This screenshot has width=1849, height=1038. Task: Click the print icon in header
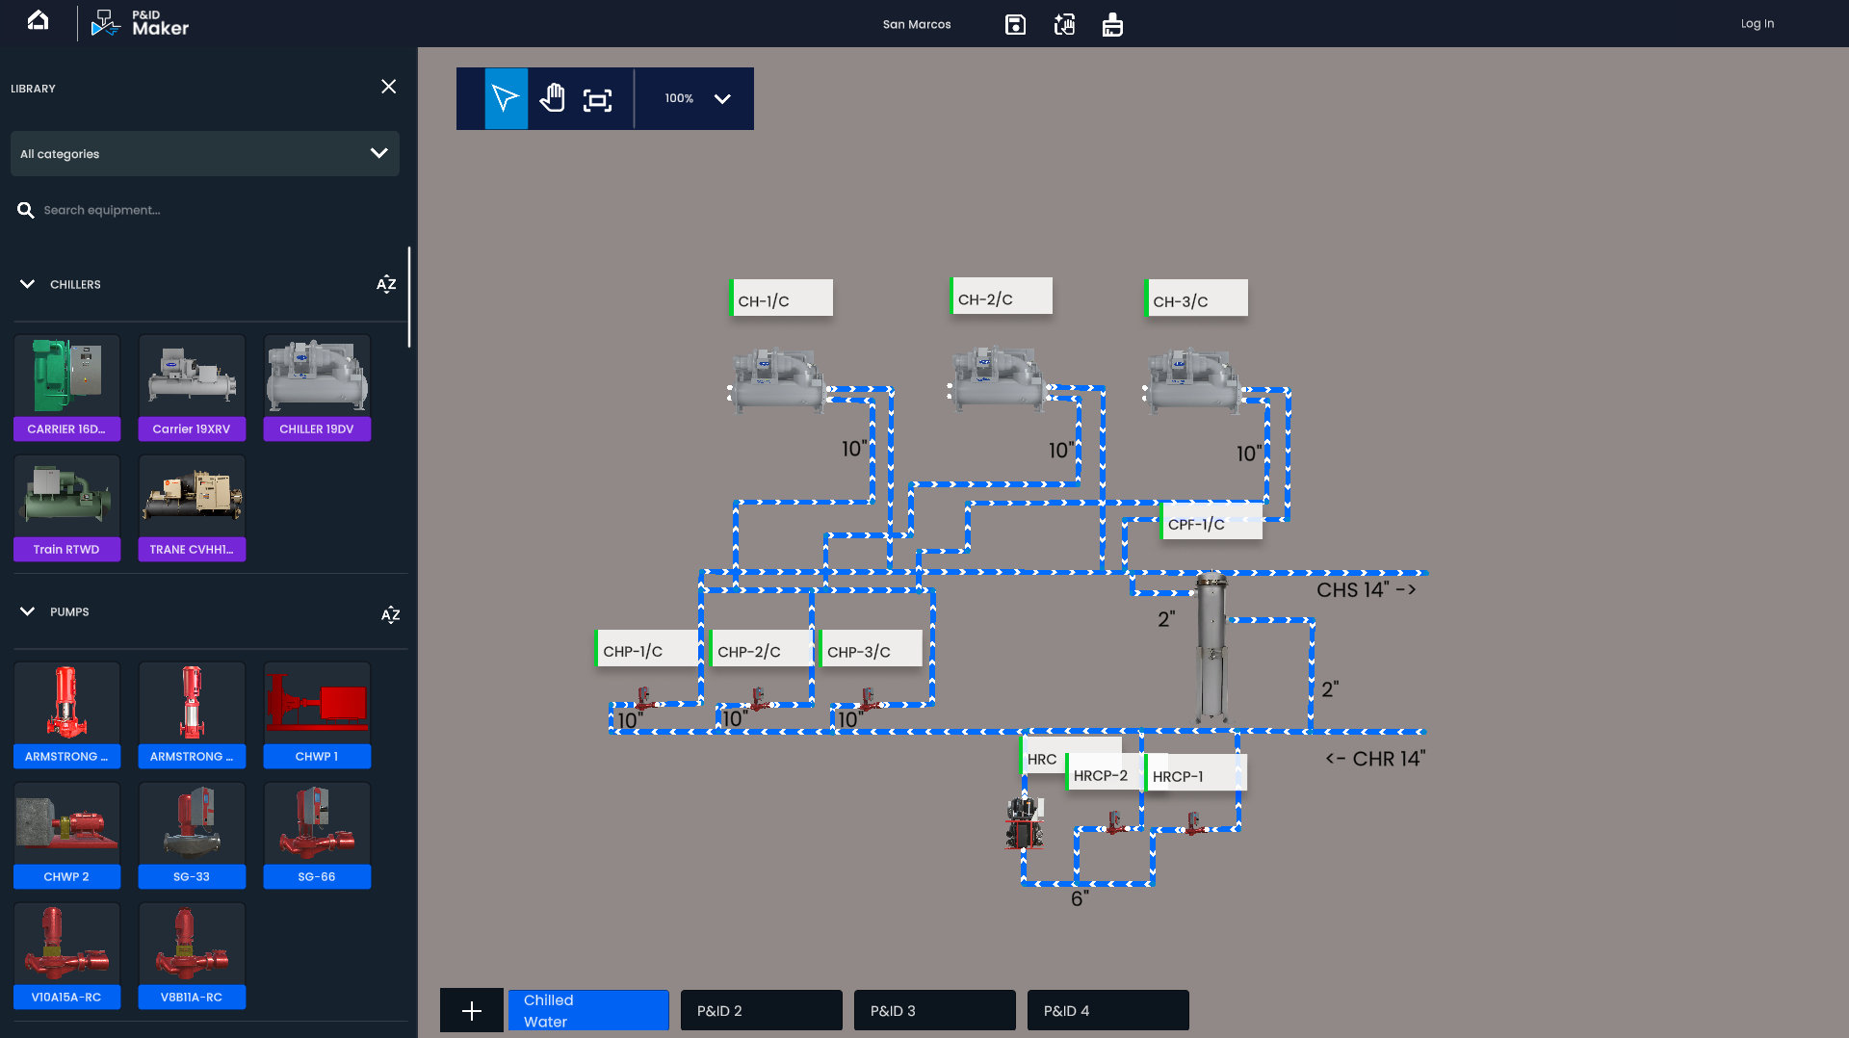point(1112,24)
